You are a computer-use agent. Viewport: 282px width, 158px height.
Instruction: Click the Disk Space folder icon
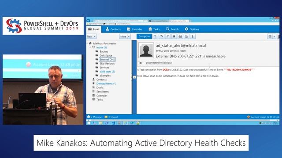click(97, 55)
